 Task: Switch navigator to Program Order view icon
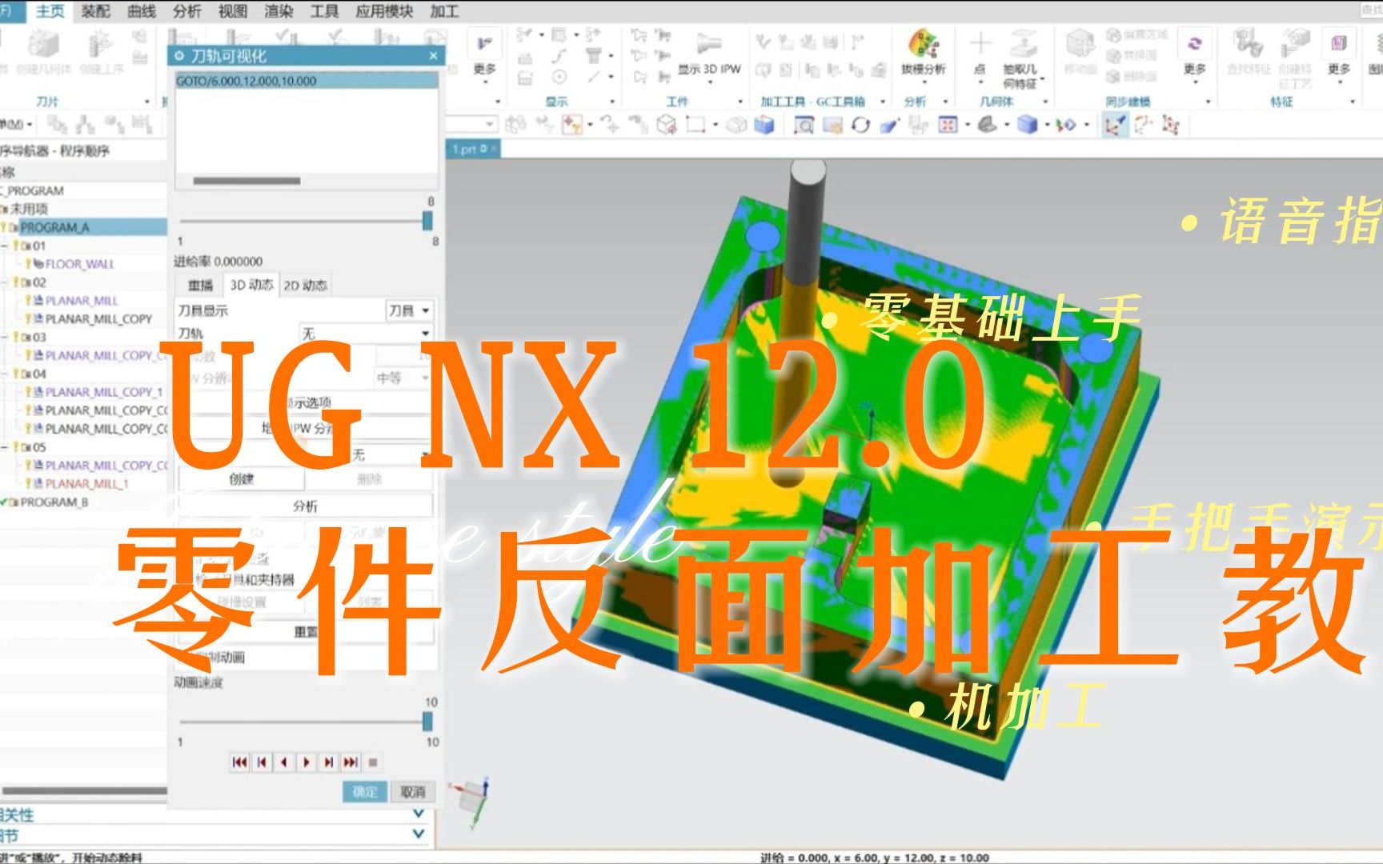(x=58, y=124)
